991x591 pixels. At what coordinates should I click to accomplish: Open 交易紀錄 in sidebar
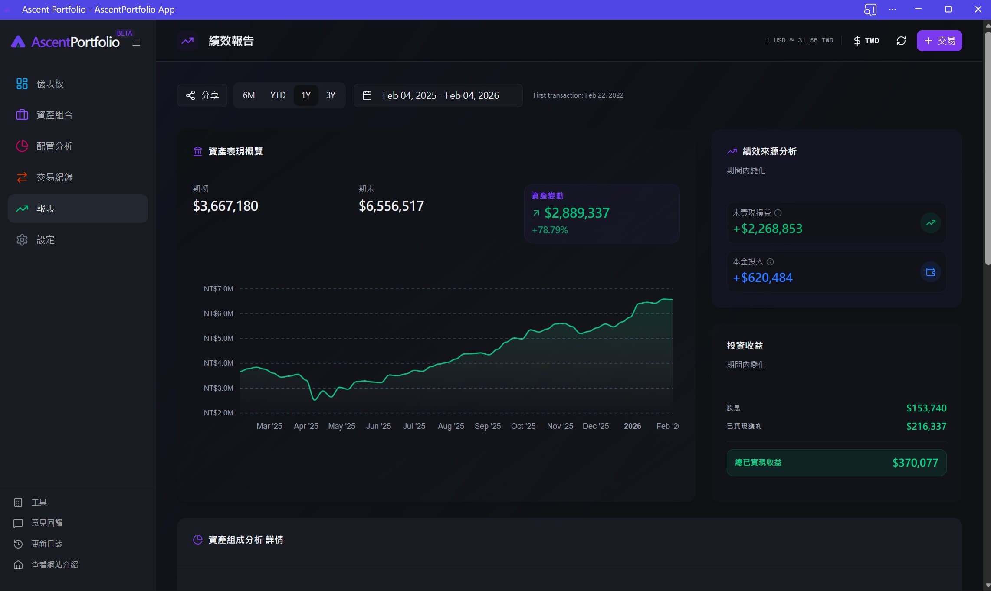[78, 177]
